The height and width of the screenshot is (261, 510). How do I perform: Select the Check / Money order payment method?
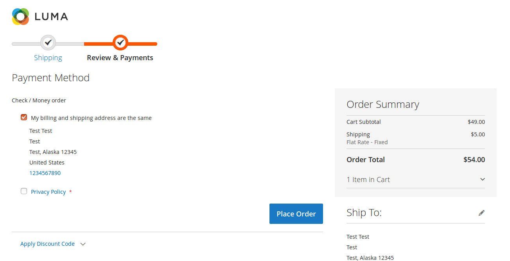(x=39, y=100)
